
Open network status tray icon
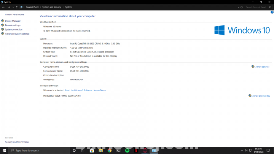point(250,150)
